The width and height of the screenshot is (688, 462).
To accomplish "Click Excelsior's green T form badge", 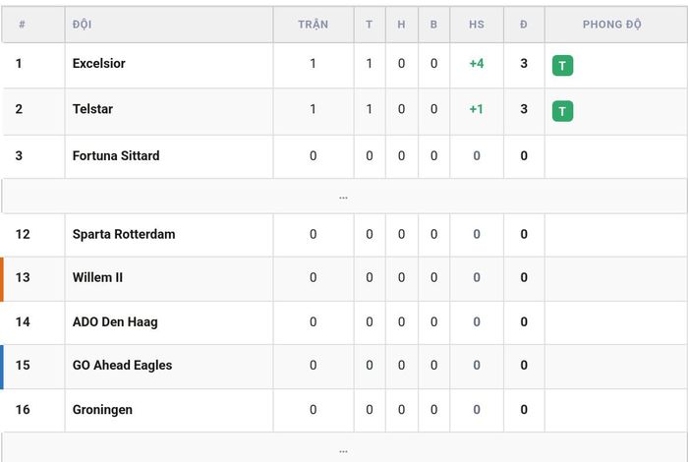I will pos(562,66).
